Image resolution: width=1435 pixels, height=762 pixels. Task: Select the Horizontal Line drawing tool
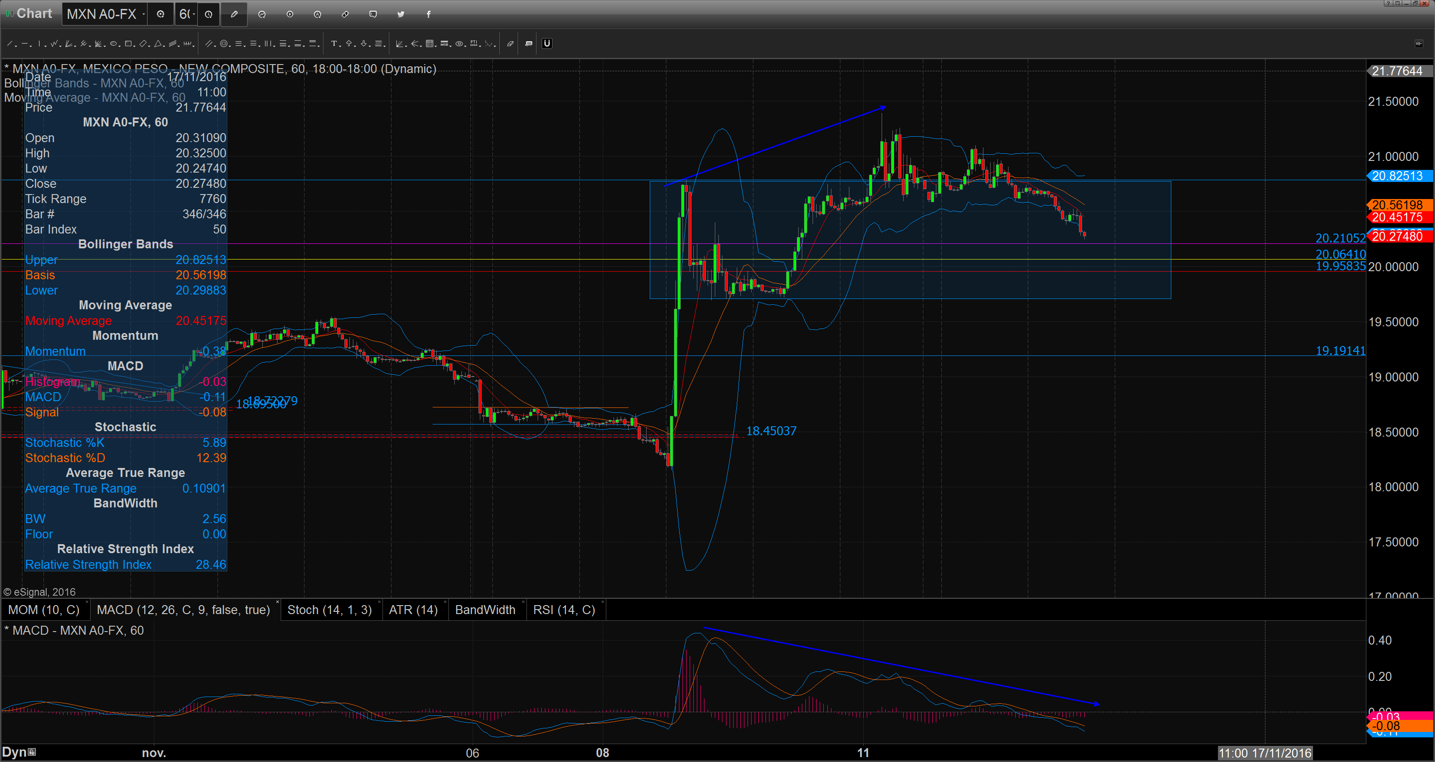(x=25, y=43)
